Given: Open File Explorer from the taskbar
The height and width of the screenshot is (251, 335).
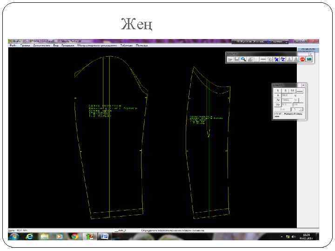Looking at the screenshot, I should coord(45,237).
